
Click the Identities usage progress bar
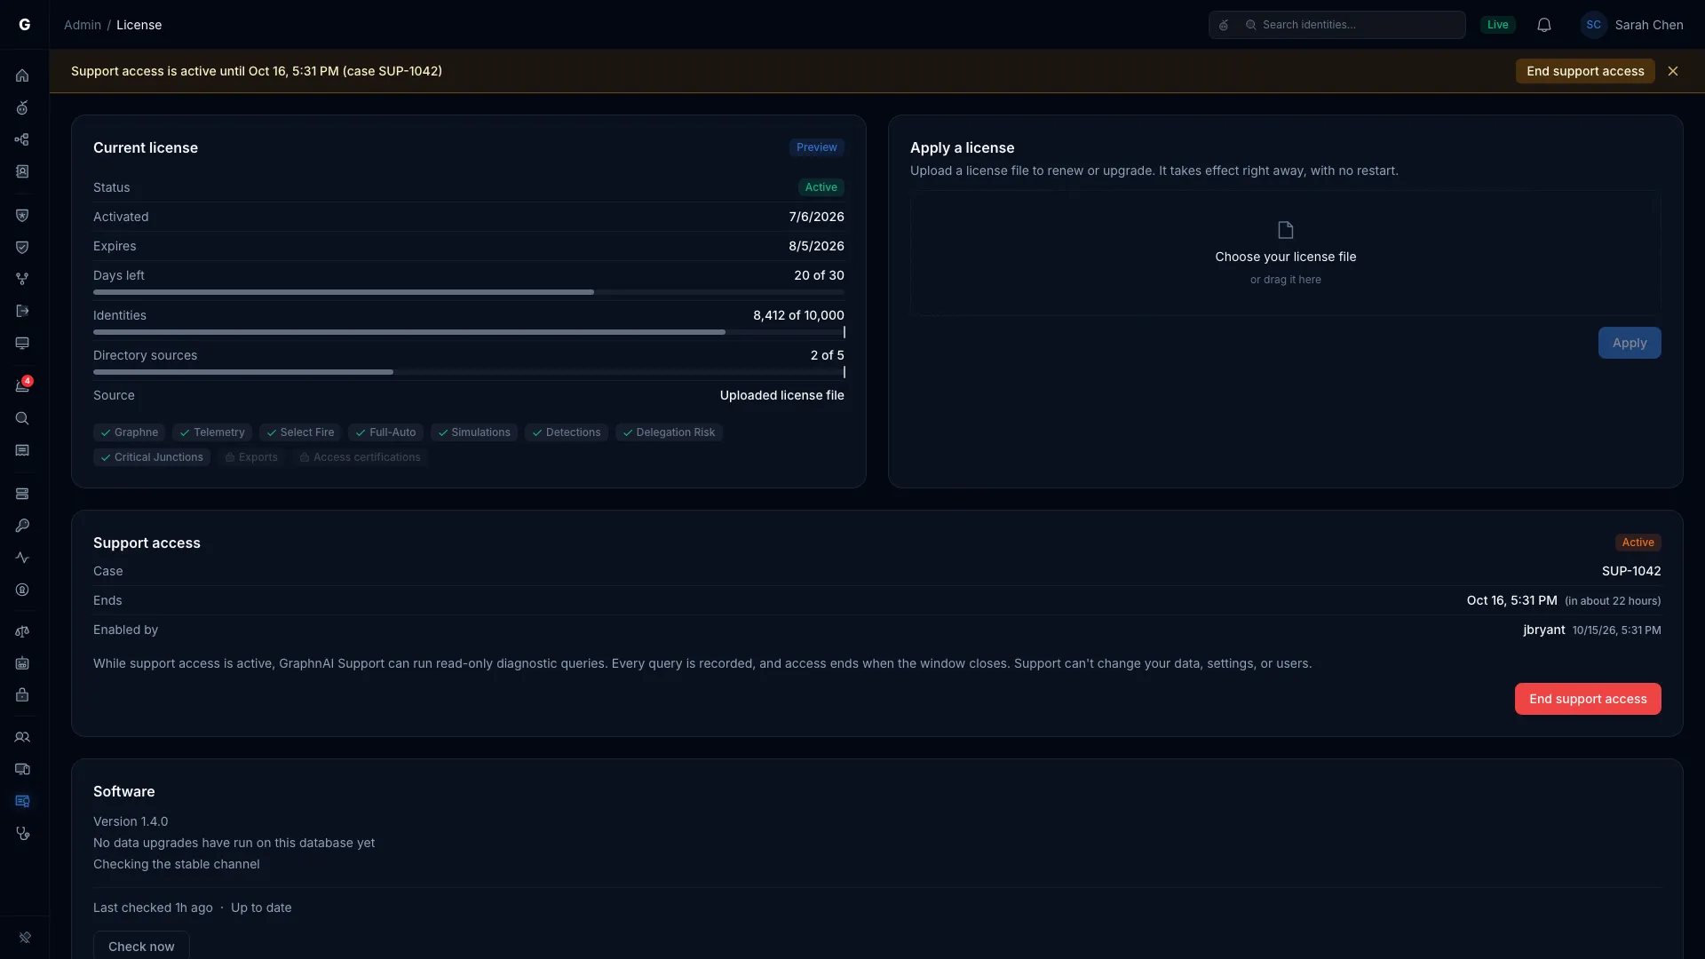point(469,332)
